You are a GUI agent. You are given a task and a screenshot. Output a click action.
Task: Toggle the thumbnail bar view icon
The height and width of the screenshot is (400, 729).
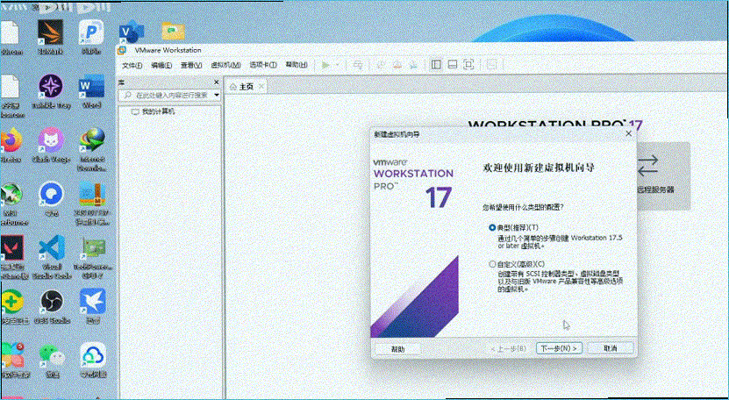coord(452,65)
